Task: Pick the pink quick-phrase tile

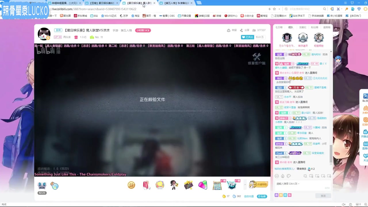Action: click(x=290, y=195)
